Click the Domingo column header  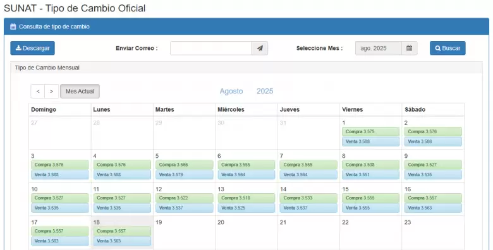[x=44, y=110]
